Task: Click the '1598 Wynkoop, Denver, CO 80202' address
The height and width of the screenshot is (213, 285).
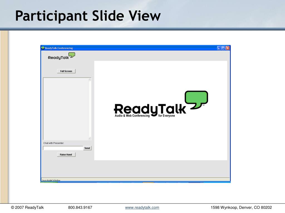Action: tap(241, 207)
